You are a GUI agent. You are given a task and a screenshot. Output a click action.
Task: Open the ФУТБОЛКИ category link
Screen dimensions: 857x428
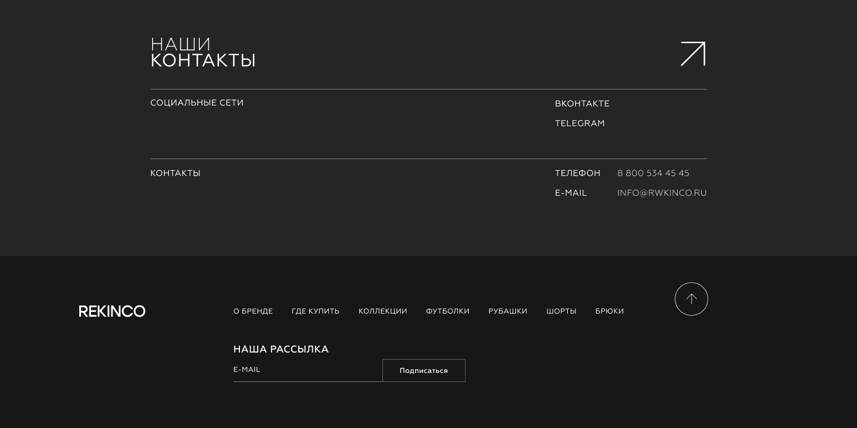pos(447,311)
